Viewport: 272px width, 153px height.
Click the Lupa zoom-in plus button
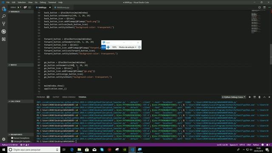coord(108,47)
